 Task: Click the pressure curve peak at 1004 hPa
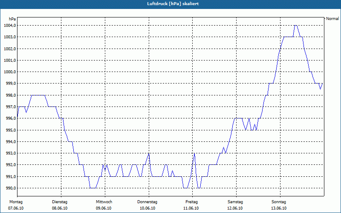[x=296, y=26]
